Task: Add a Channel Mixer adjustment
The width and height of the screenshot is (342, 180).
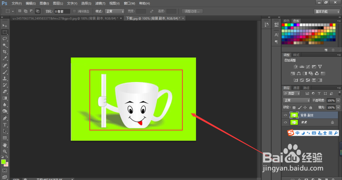Action: [317, 73]
